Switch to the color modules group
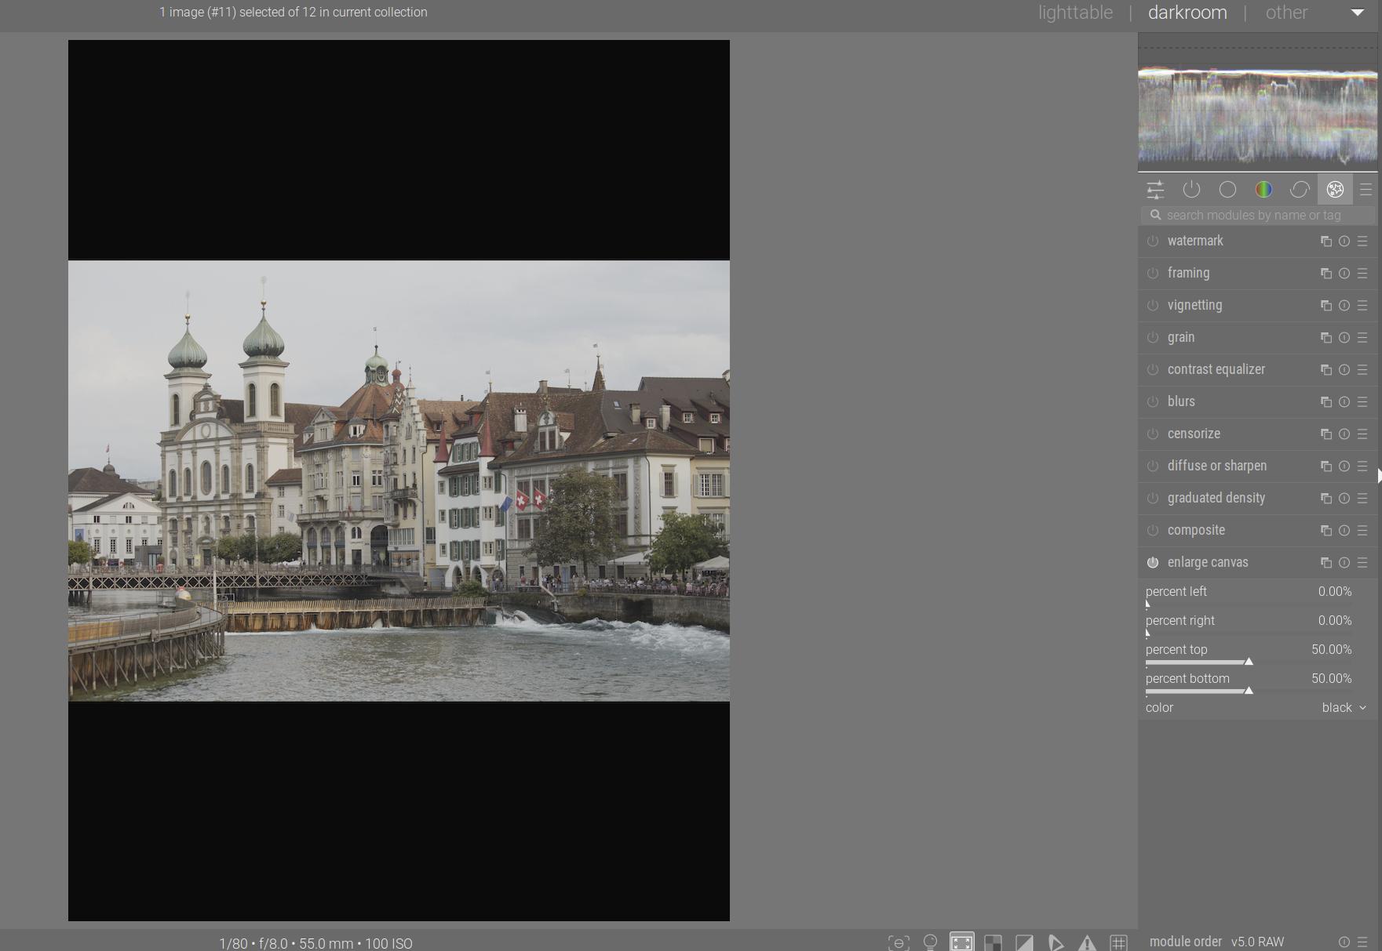1382x951 pixels. 1263,190
